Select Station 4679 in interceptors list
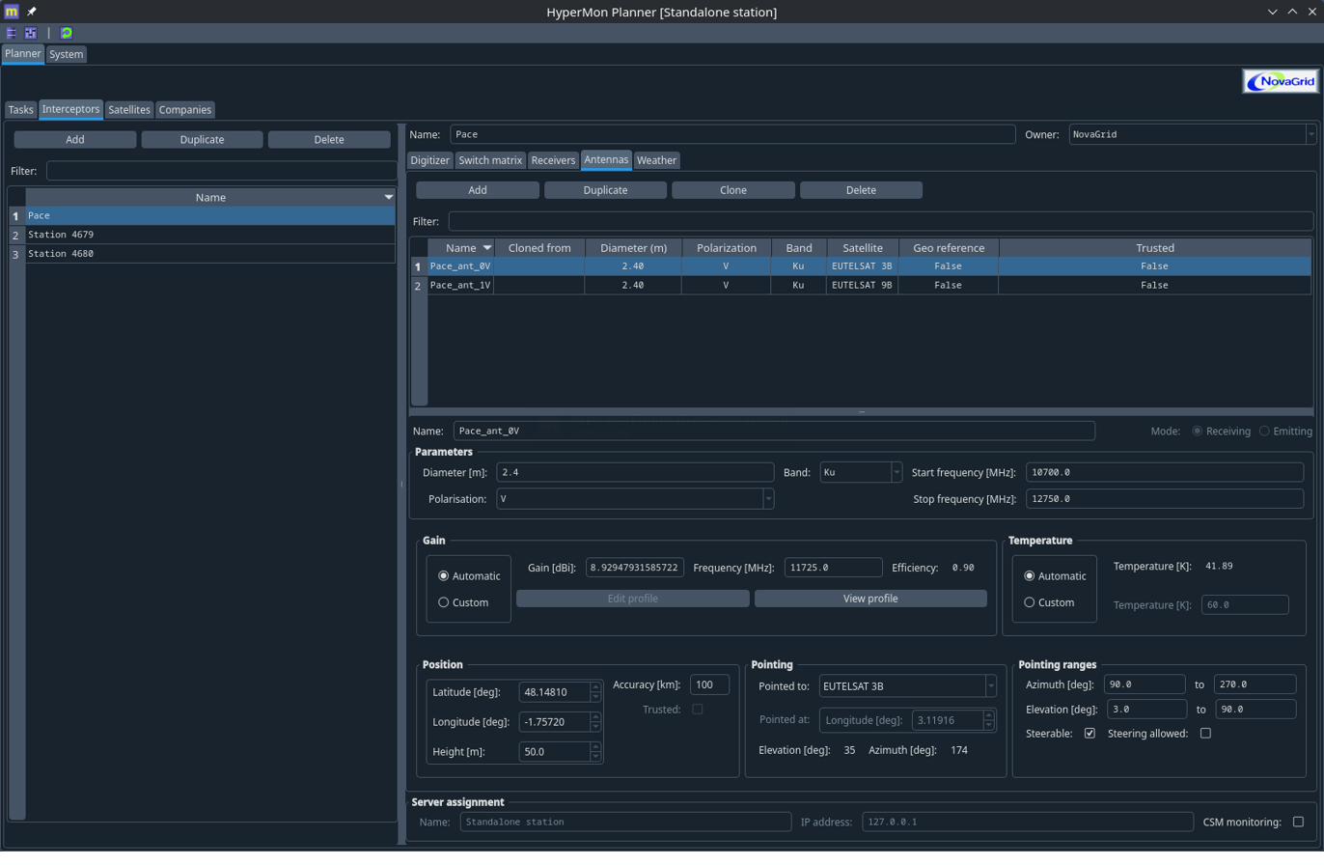 [x=209, y=235]
